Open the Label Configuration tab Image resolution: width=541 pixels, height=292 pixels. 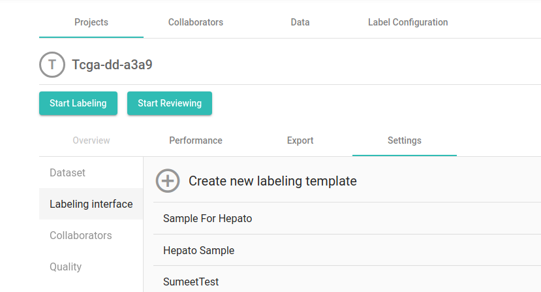pyautogui.click(x=408, y=22)
